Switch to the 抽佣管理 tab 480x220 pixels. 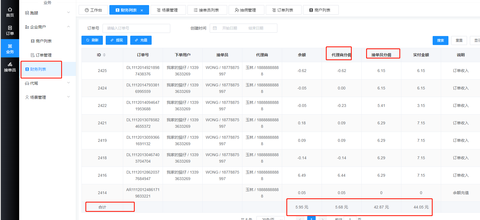(246, 10)
